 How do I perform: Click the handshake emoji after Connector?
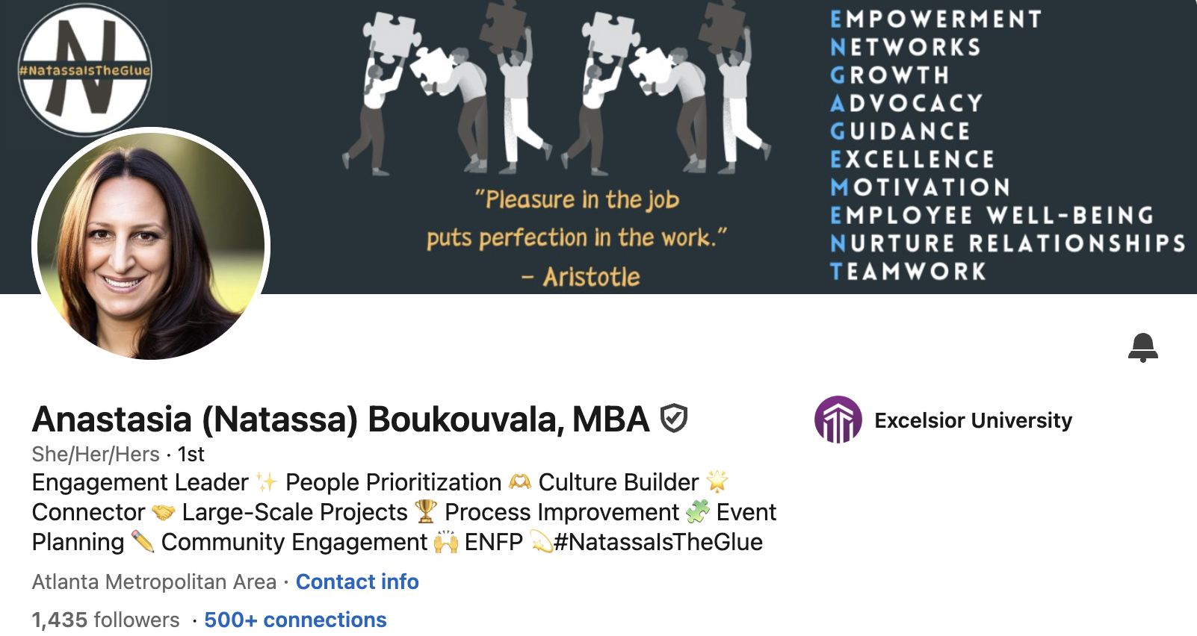[x=164, y=513]
